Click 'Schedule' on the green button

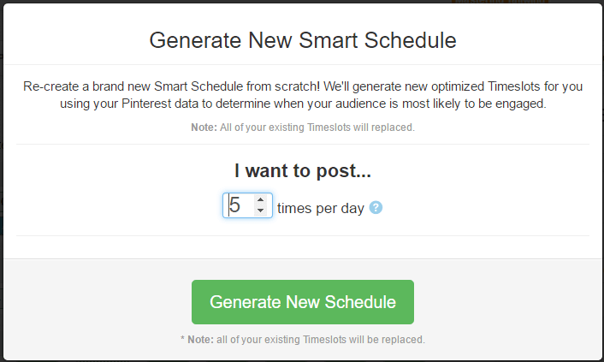pos(360,302)
